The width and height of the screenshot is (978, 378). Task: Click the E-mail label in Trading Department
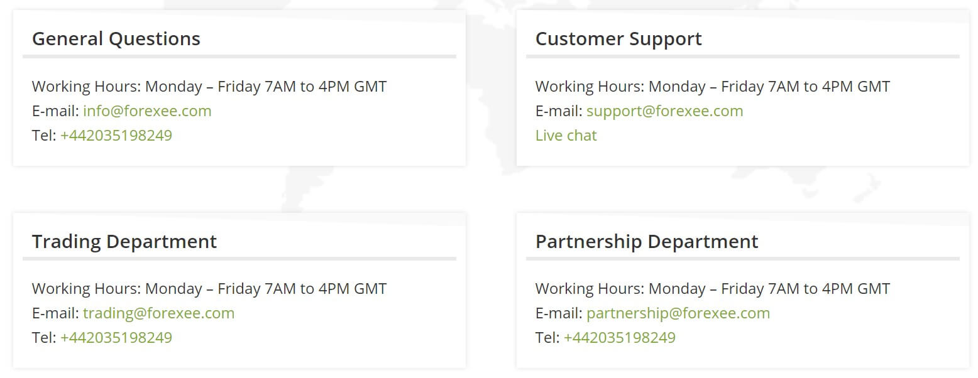pyautogui.click(x=55, y=313)
